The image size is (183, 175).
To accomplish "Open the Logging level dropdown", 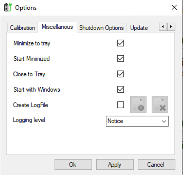I will pyautogui.click(x=137, y=121).
